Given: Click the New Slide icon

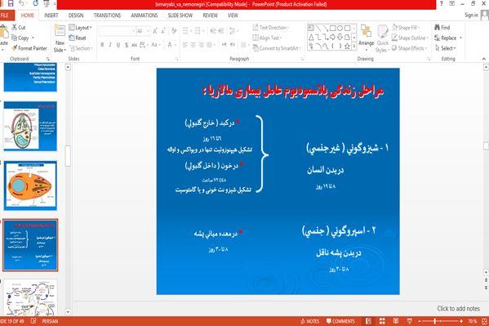Looking at the screenshot, I should pos(60,30).
